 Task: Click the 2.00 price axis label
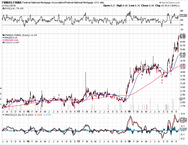[x=183, y=102]
